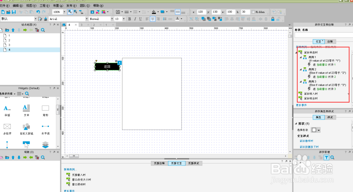
Task: Select the 返回 button widget on canvas
Action: coord(107,66)
